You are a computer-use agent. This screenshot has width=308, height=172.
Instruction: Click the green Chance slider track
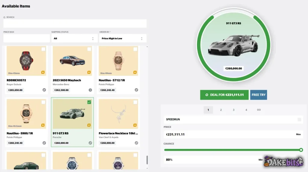[x=232, y=150]
